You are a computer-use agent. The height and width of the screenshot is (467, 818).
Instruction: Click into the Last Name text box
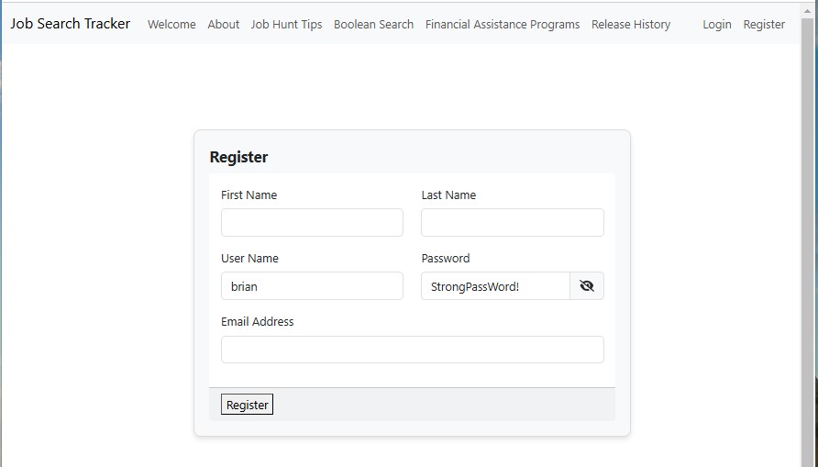(512, 223)
